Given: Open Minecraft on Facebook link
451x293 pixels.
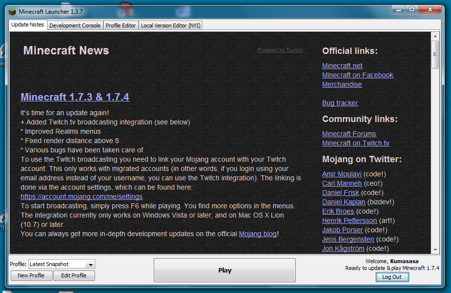Looking at the screenshot, I should point(357,75).
